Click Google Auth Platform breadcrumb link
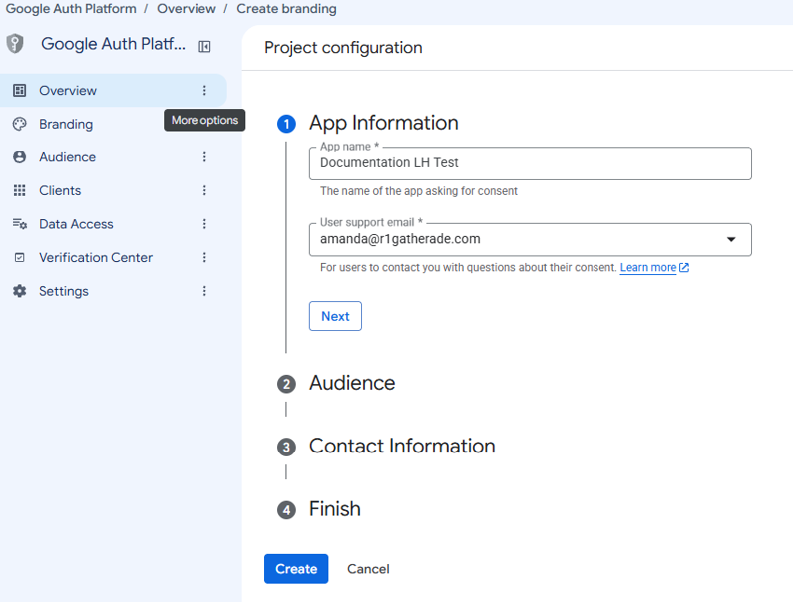The width and height of the screenshot is (793, 602). coord(71,9)
